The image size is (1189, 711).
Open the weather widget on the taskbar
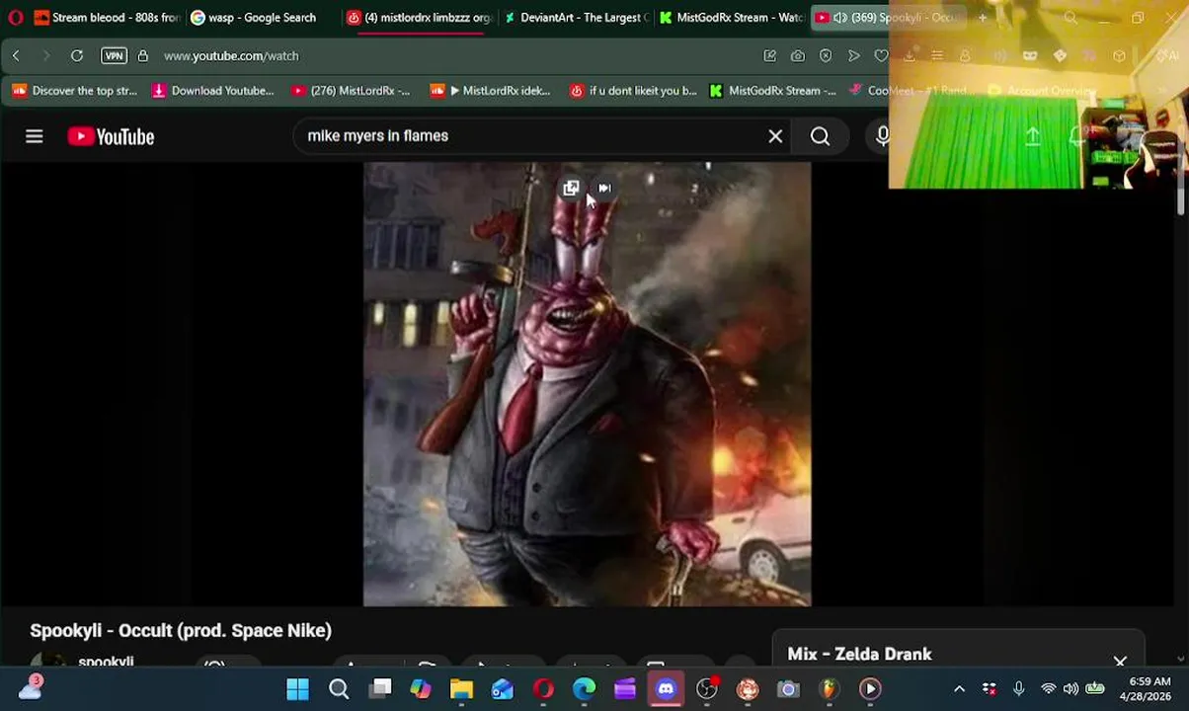pyautogui.click(x=30, y=687)
